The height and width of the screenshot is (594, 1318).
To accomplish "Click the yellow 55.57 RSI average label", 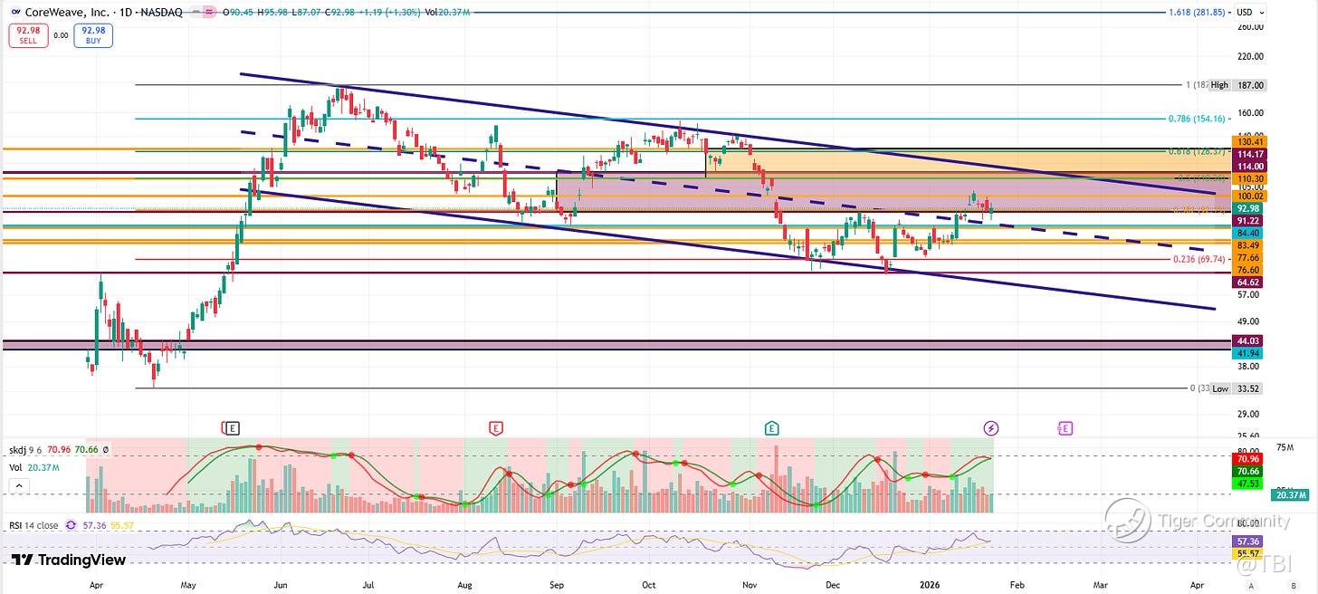I will point(1249,552).
